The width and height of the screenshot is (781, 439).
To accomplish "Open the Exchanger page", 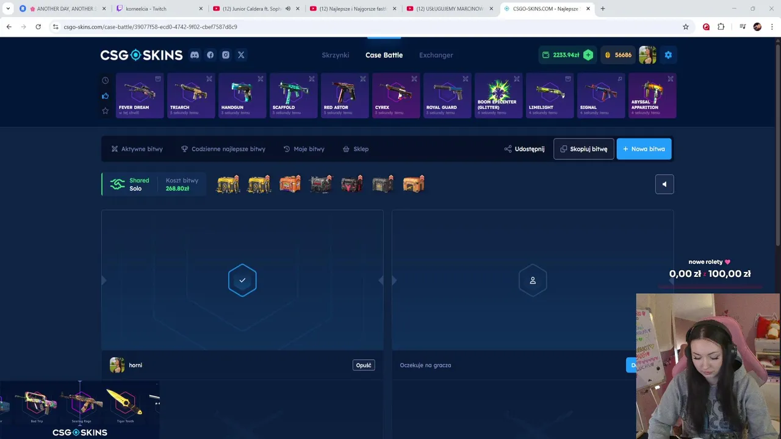I will 436,55.
